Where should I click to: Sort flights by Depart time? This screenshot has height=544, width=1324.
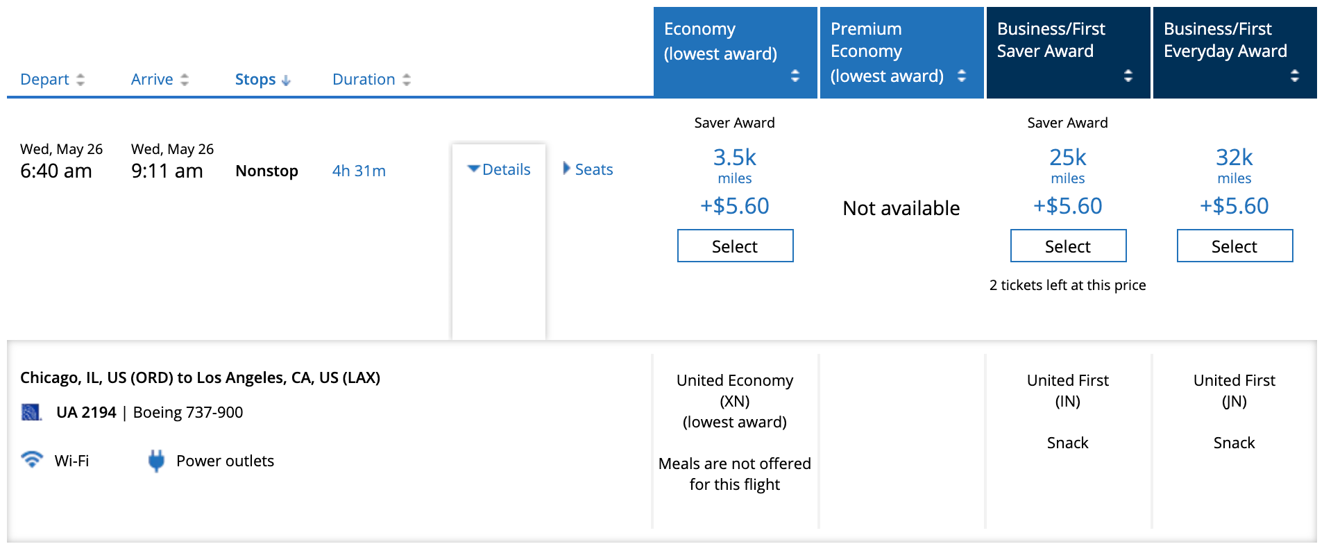point(44,80)
